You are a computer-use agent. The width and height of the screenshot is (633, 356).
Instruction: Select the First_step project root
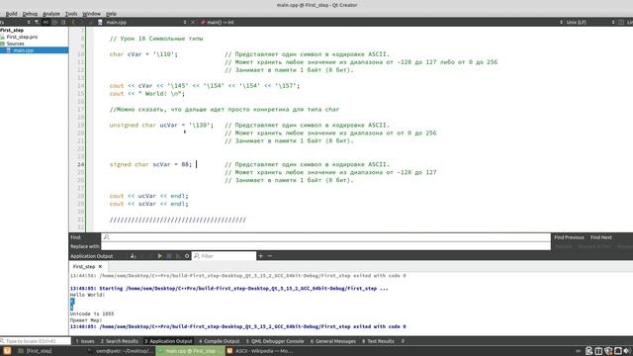point(12,31)
